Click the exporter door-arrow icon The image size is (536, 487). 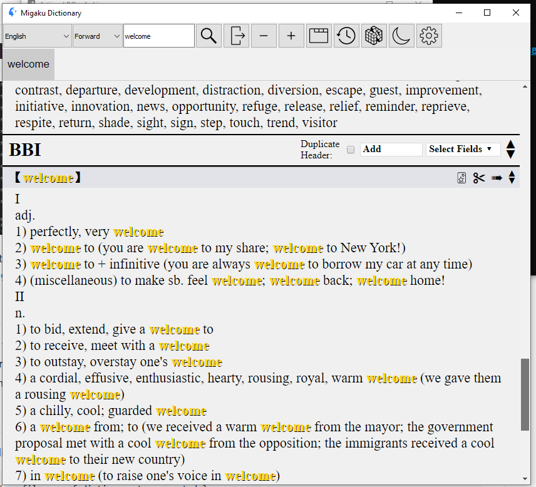click(236, 36)
